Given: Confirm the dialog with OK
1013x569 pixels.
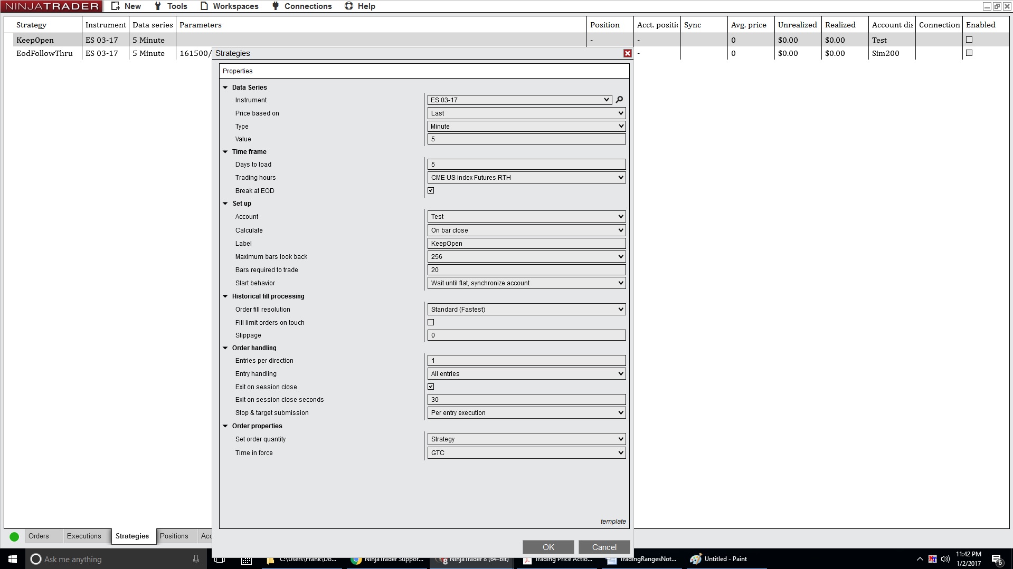Looking at the screenshot, I should pos(548,547).
